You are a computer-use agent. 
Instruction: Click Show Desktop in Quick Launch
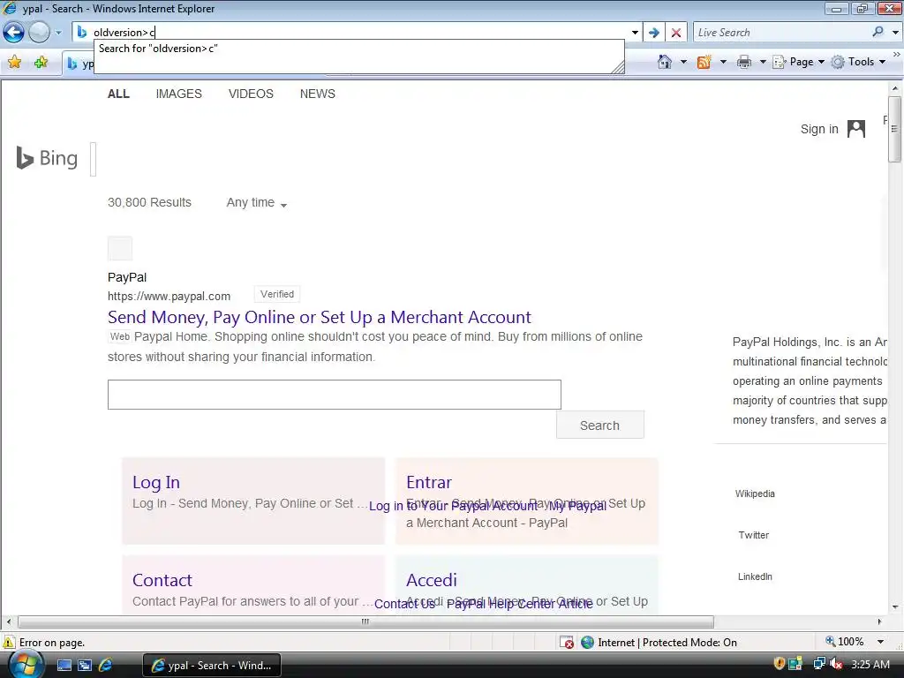(64, 666)
